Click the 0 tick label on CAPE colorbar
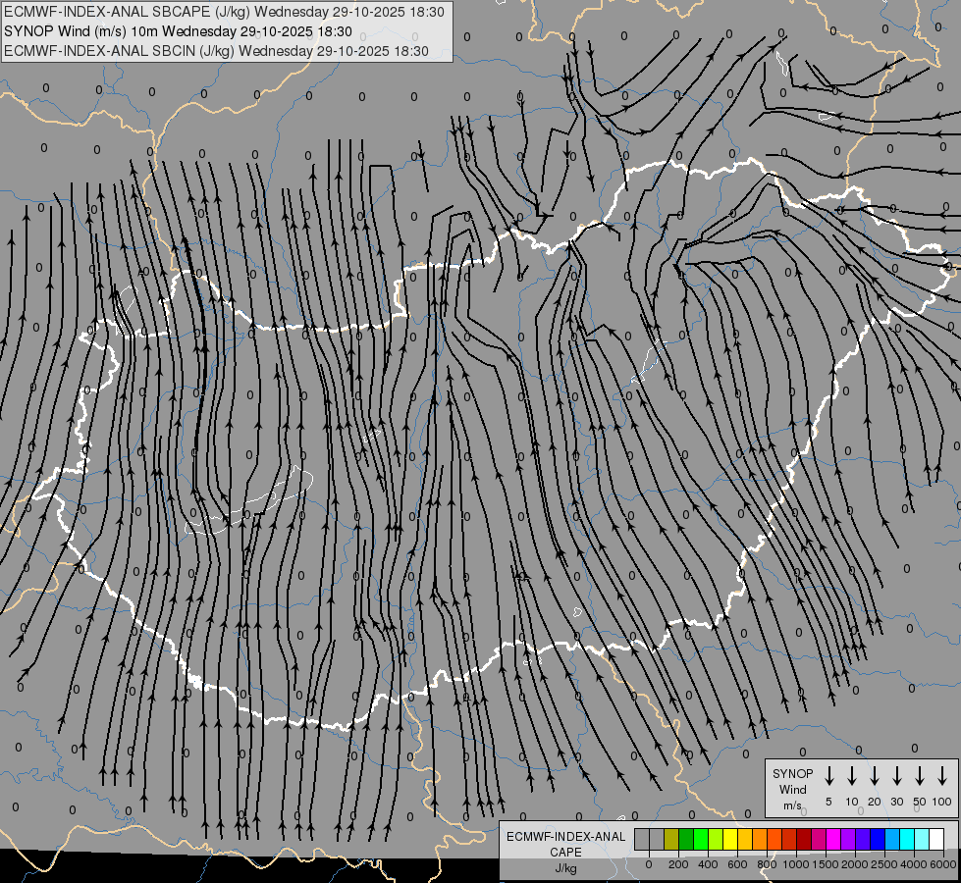The height and width of the screenshot is (883, 961). pos(649,864)
